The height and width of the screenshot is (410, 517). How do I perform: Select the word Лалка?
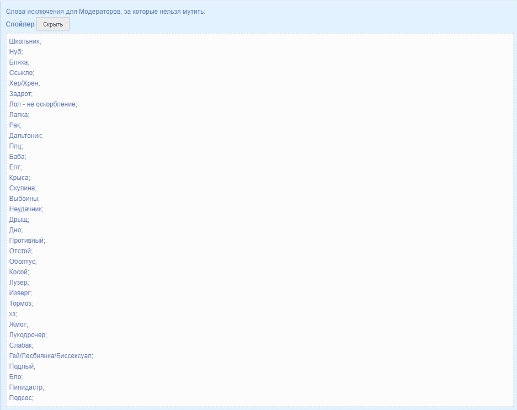click(19, 115)
